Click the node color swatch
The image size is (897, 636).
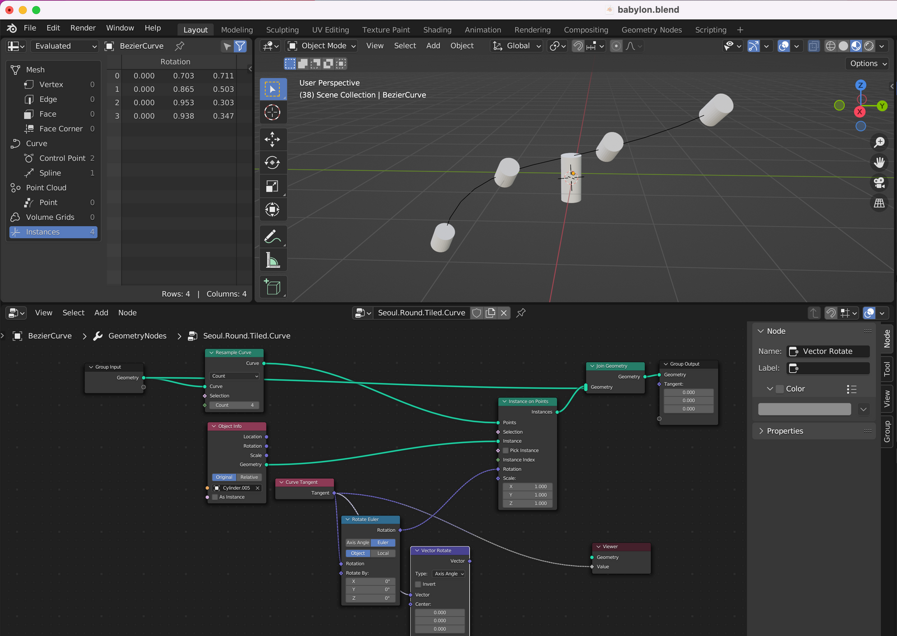804,409
